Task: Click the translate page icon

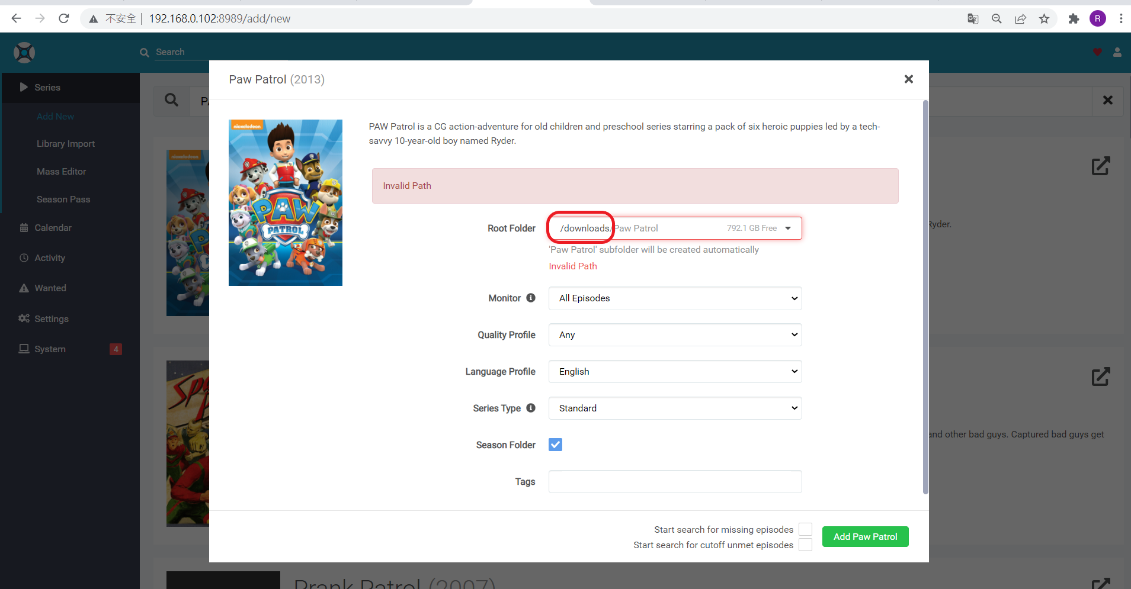Action: pos(973,19)
